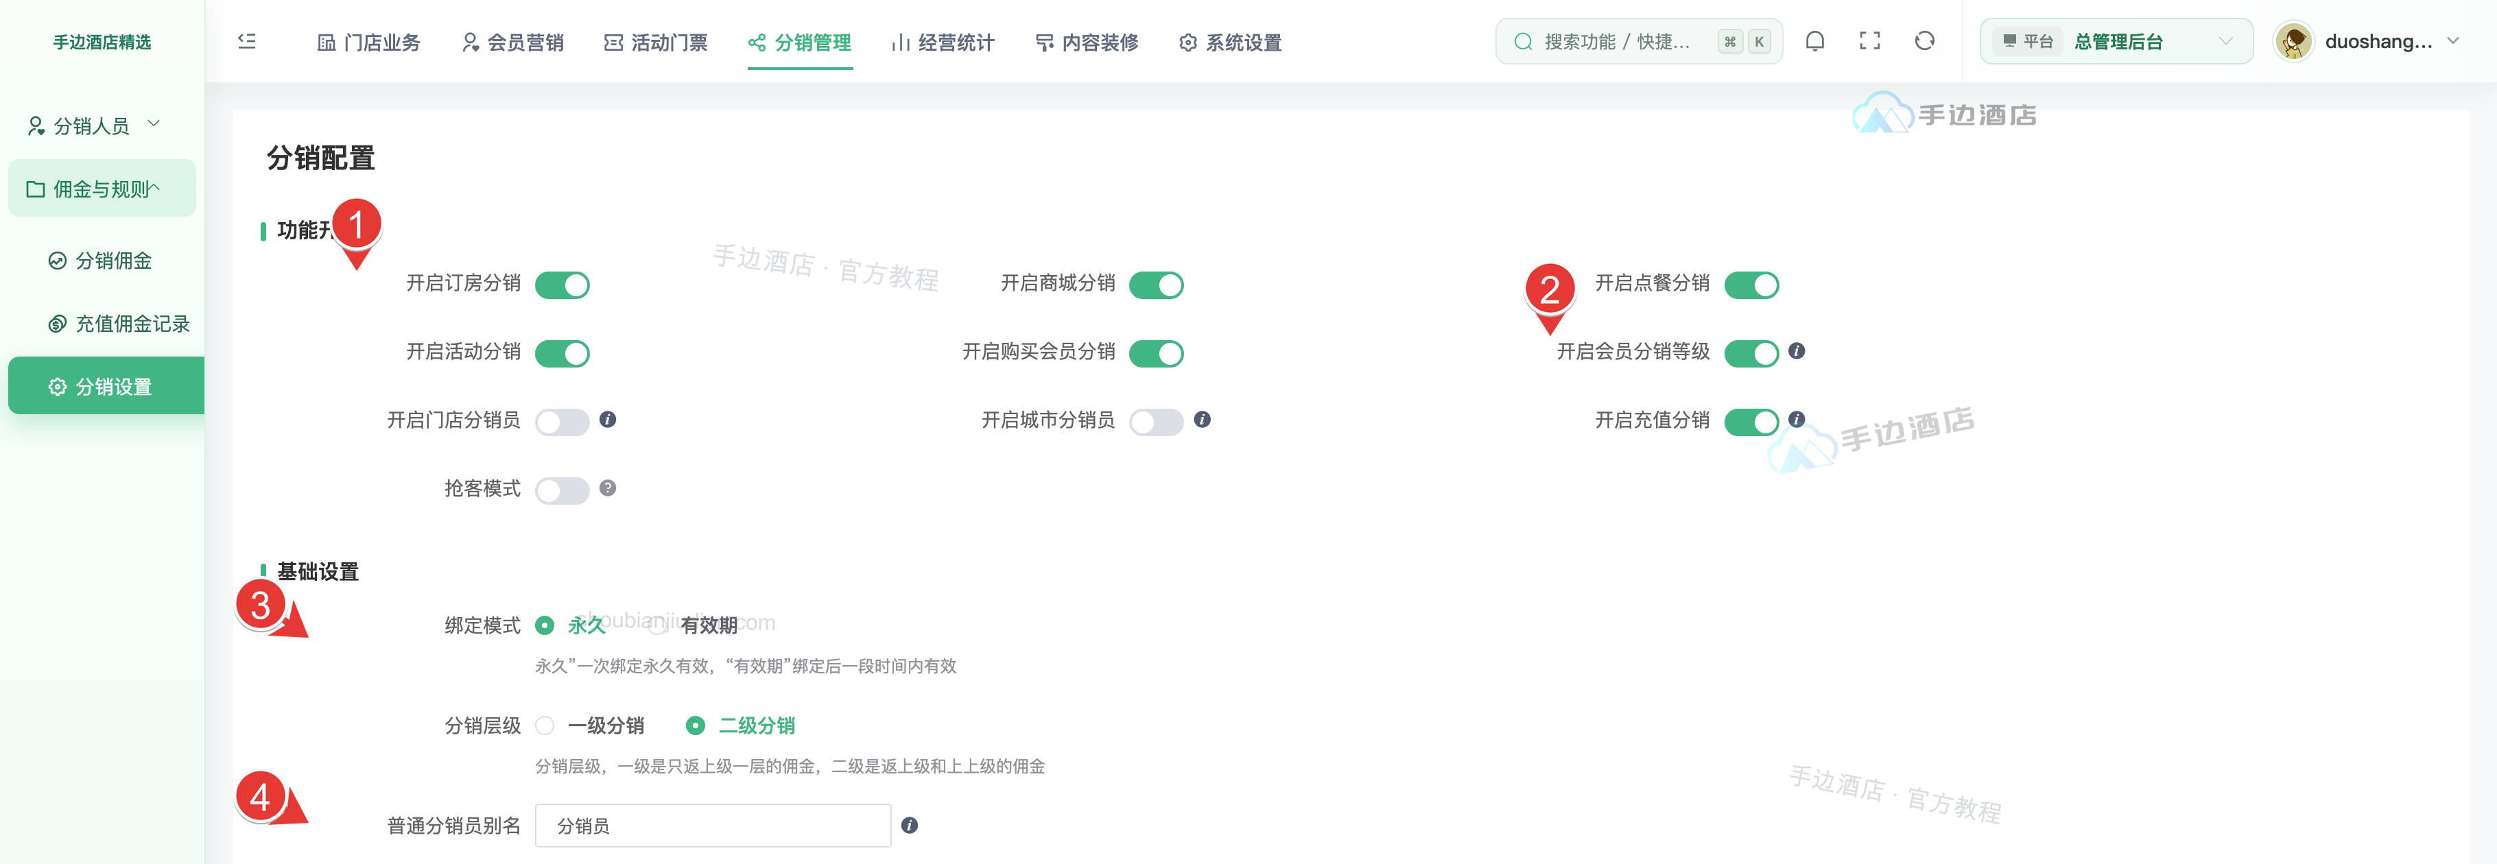Toggle 开启点餐分销 switch
Image resolution: width=2497 pixels, height=864 pixels.
point(1751,285)
